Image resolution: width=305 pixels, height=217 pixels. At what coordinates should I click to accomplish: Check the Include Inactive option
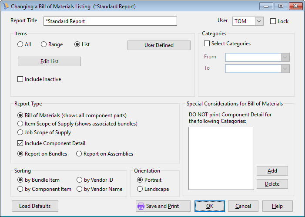(20, 79)
